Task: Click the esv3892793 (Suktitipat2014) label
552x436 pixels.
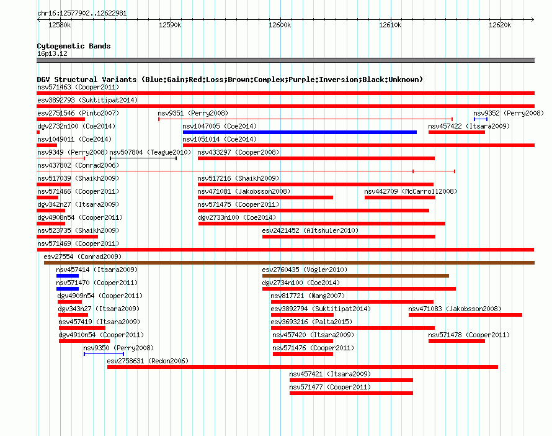Action: coord(87,100)
